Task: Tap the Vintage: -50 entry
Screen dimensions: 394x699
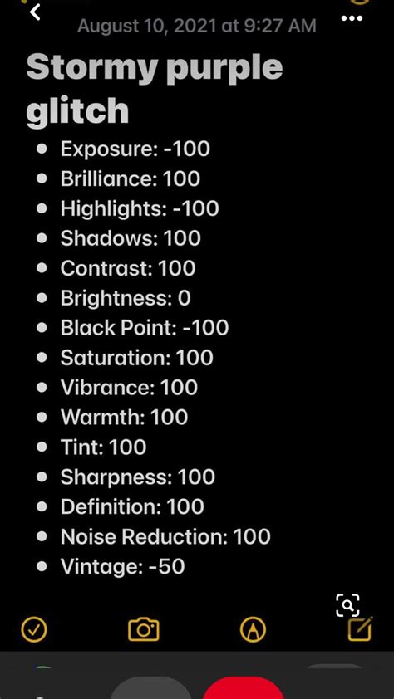Action: [x=123, y=566]
